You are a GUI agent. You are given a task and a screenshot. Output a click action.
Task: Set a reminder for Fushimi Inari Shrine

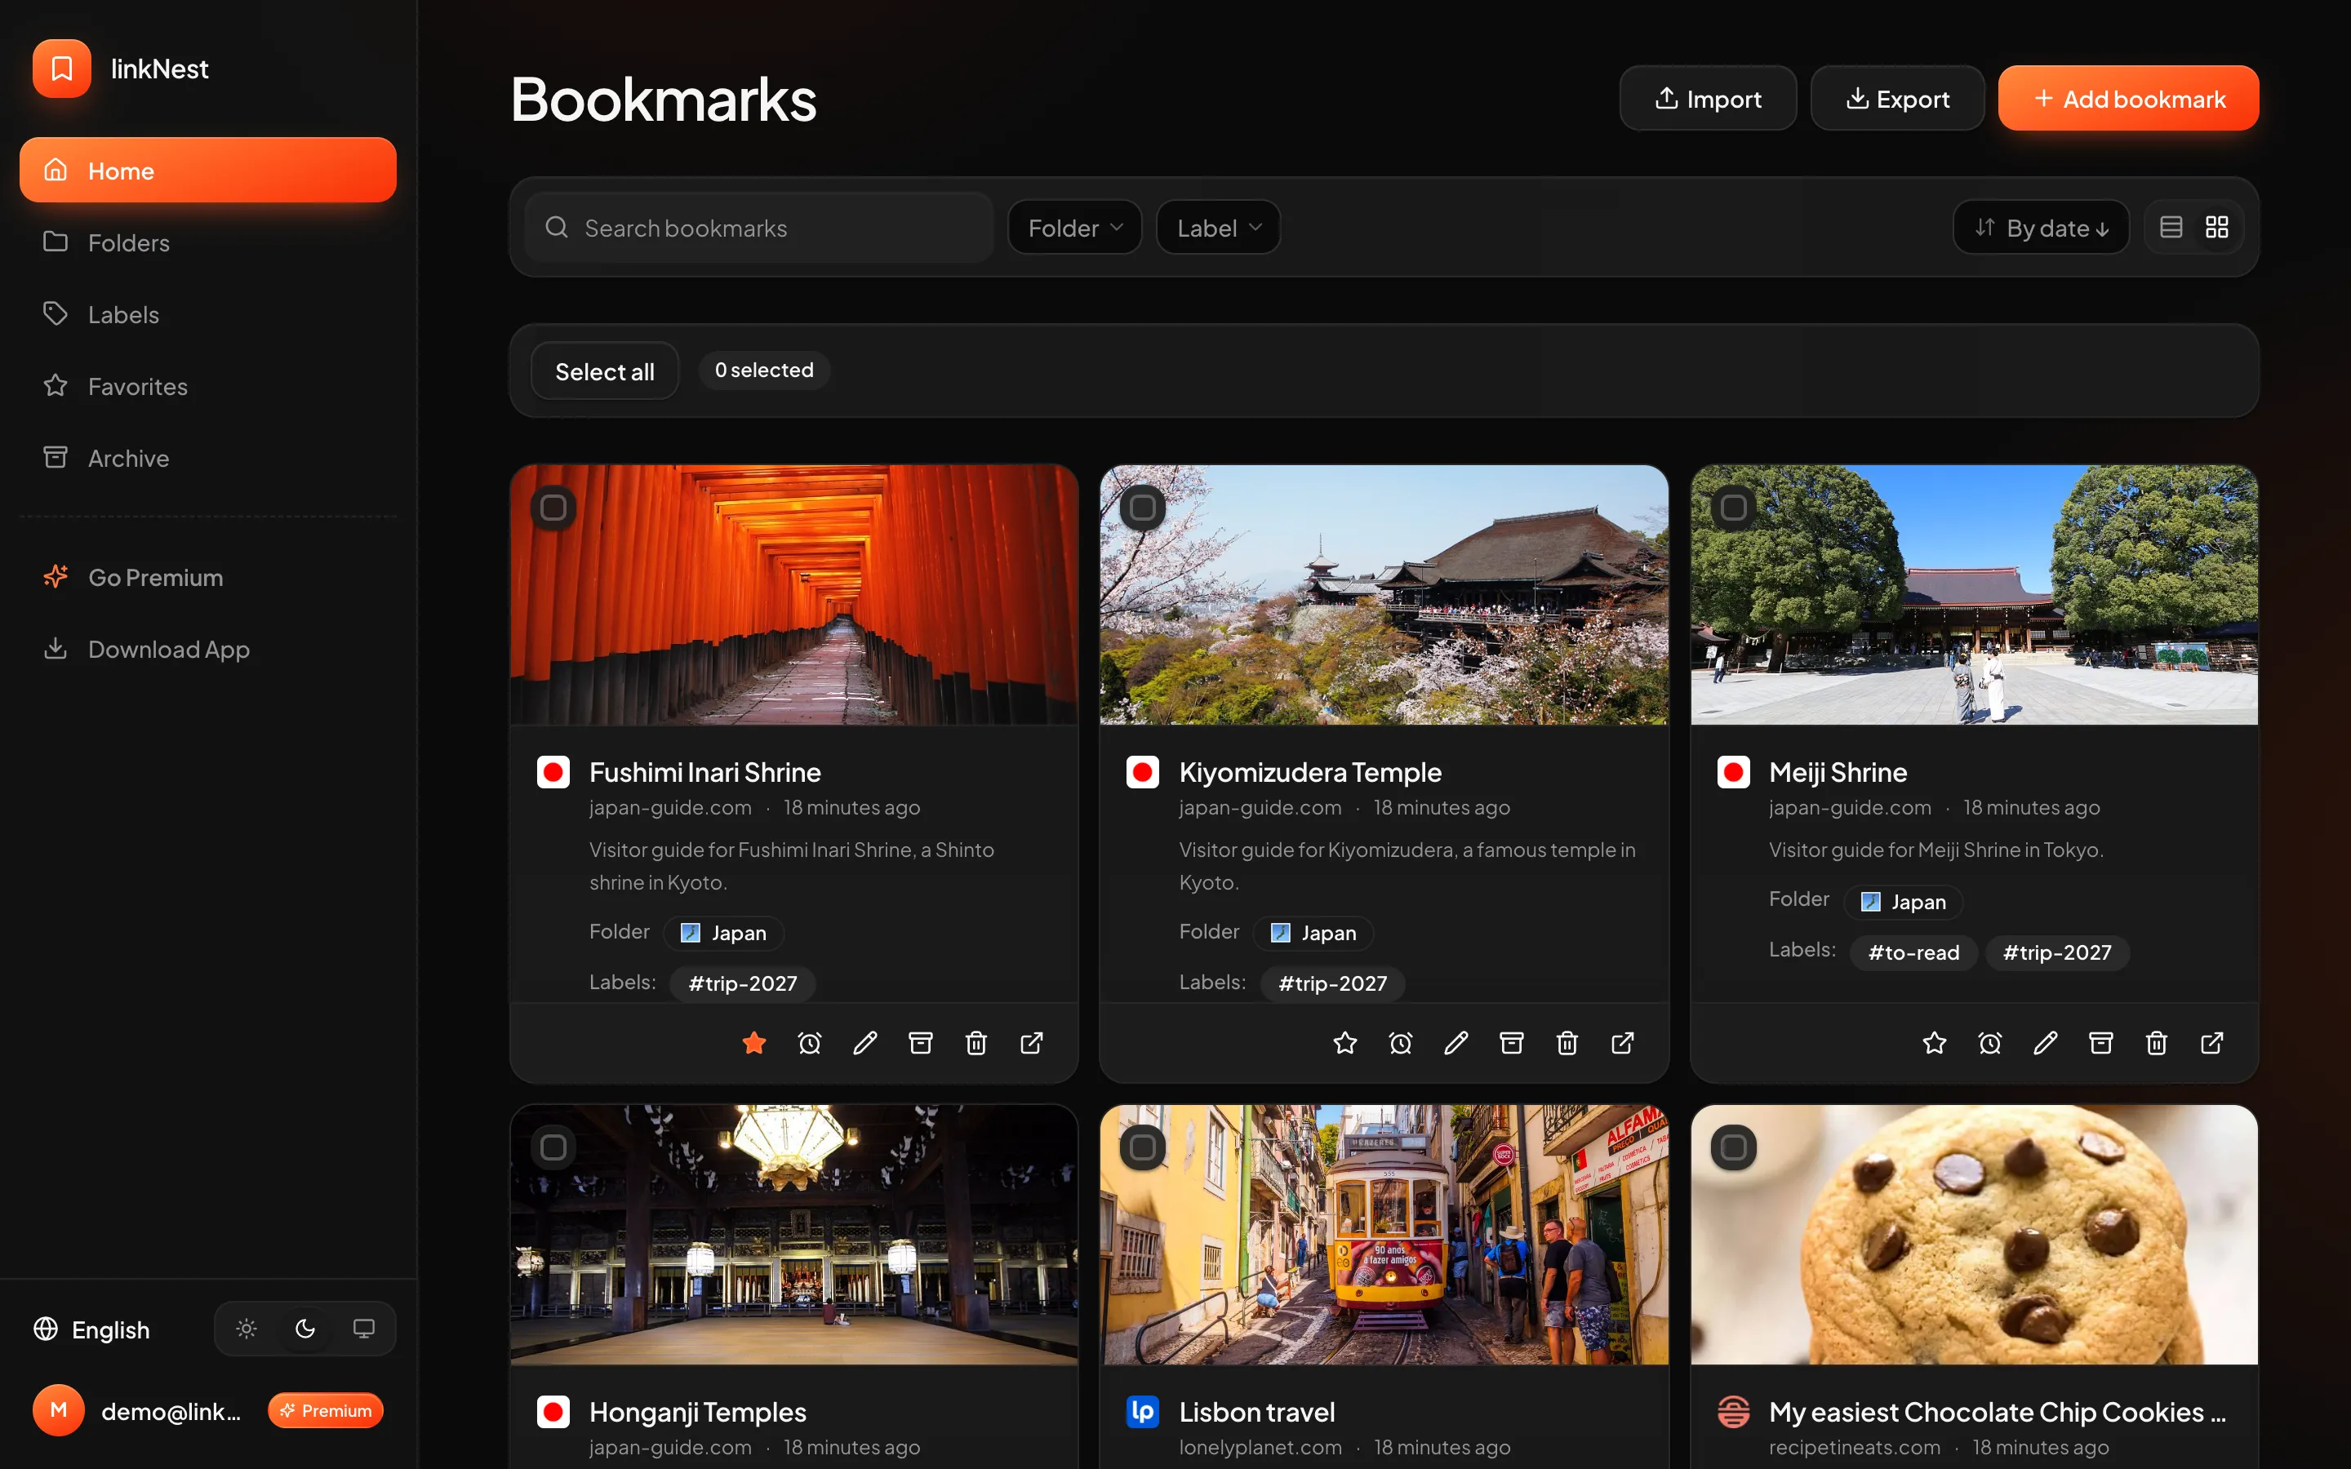click(809, 1042)
